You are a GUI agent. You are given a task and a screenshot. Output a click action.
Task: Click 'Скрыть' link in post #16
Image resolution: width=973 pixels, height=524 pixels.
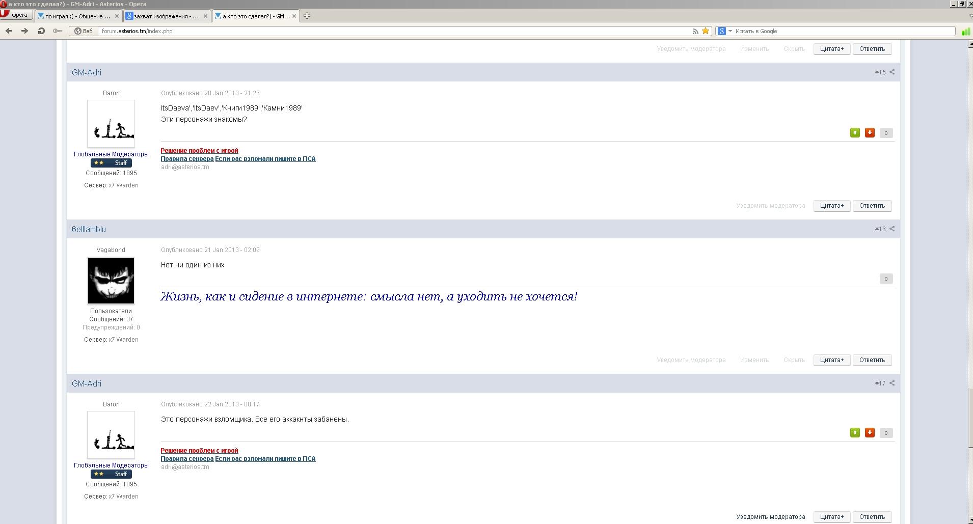click(x=794, y=360)
